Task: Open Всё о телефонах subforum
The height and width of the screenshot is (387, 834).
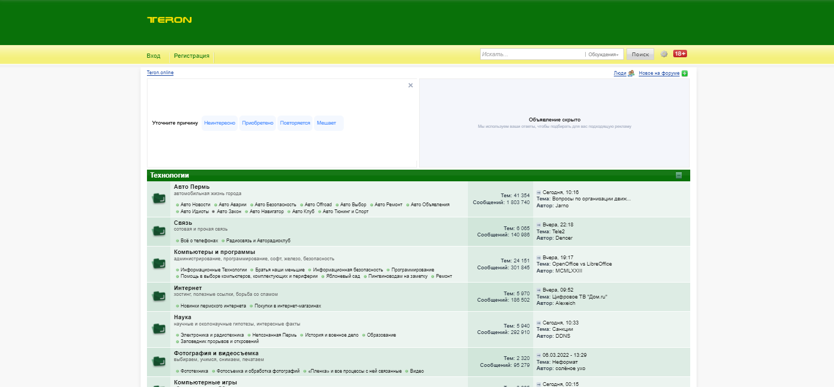Action: click(x=199, y=241)
